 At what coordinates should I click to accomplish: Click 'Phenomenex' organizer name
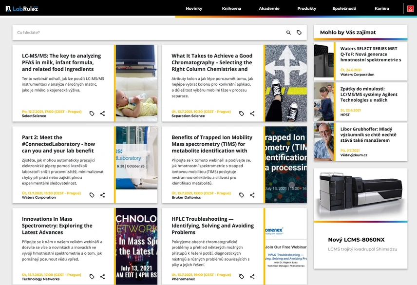(x=183, y=279)
